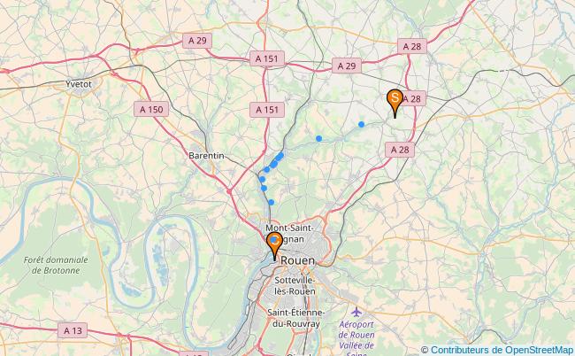This screenshot has width=575, height=356.
Task: Click the Rouen city name label
Action: pyautogui.click(x=297, y=260)
